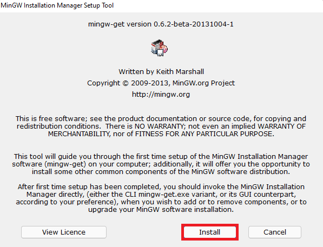Click the line starting This is free software
This screenshot has width=323, height=247.
[161, 119]
